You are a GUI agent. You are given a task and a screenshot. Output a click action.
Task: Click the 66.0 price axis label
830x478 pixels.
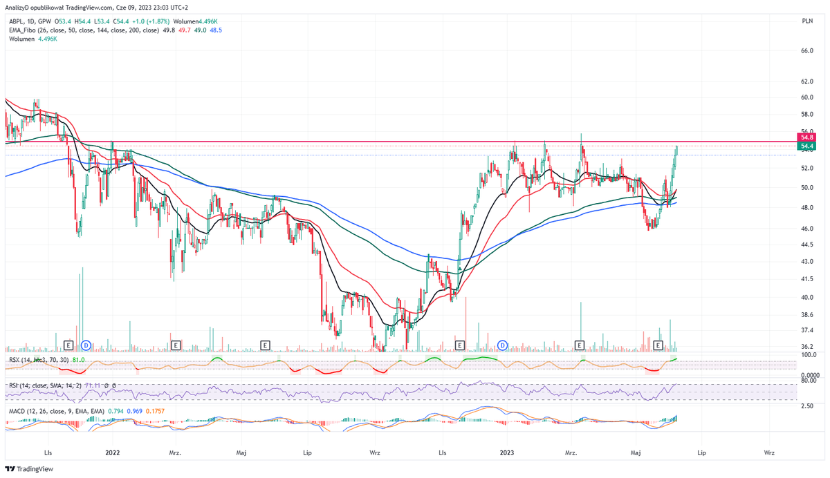pos(806,50)
